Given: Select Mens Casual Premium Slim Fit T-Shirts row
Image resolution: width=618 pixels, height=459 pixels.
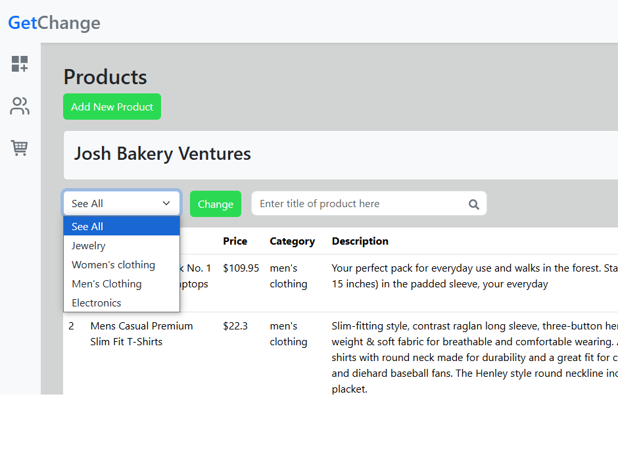Looking at the screenshot, I should click(x=341, y=357).
